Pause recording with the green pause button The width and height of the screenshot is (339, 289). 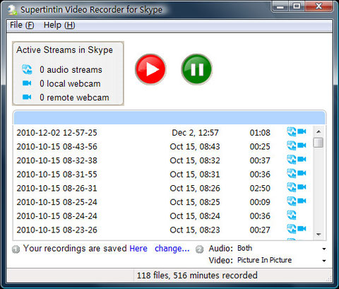click(197, 69)
